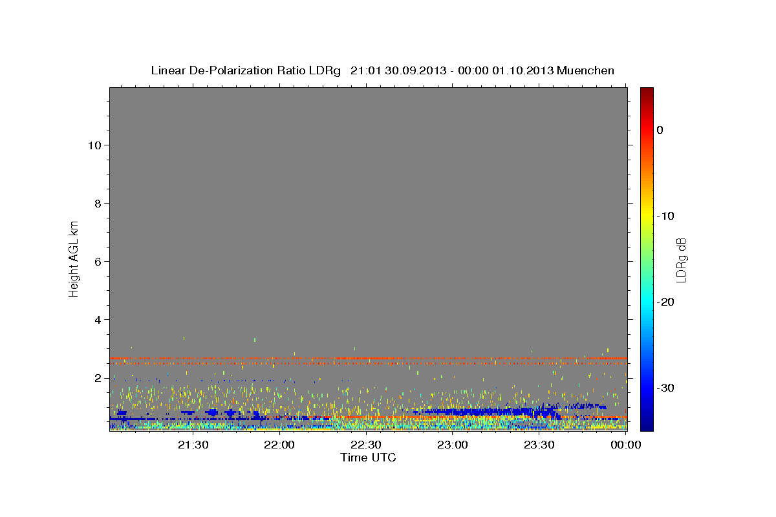776x517 pixels.
Task: Click the 22:00 time tick label
Action: 280,445
